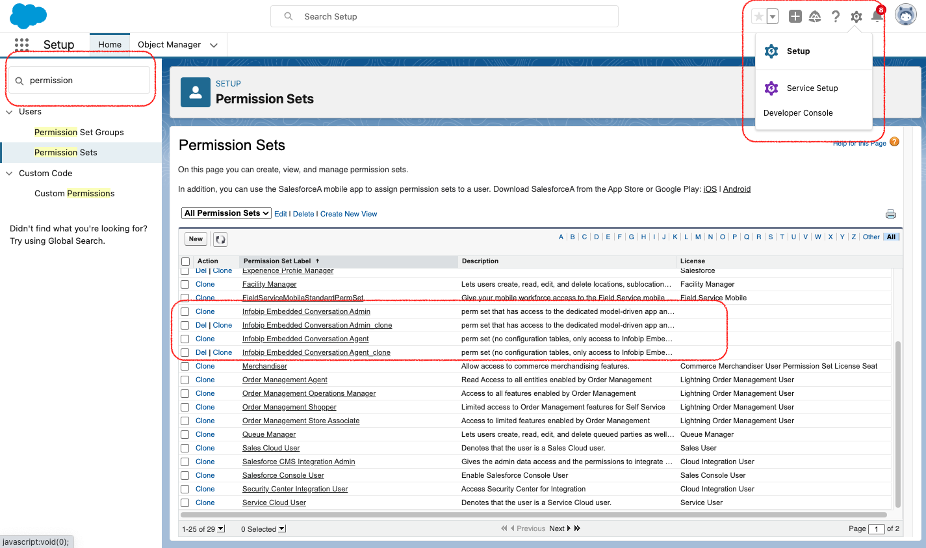This screenshot has width=926, height=548.
Task: Open Infobip Embedded Conversation Admin_clone permission set
Action: pyautogui.click(x=317, y=325)
